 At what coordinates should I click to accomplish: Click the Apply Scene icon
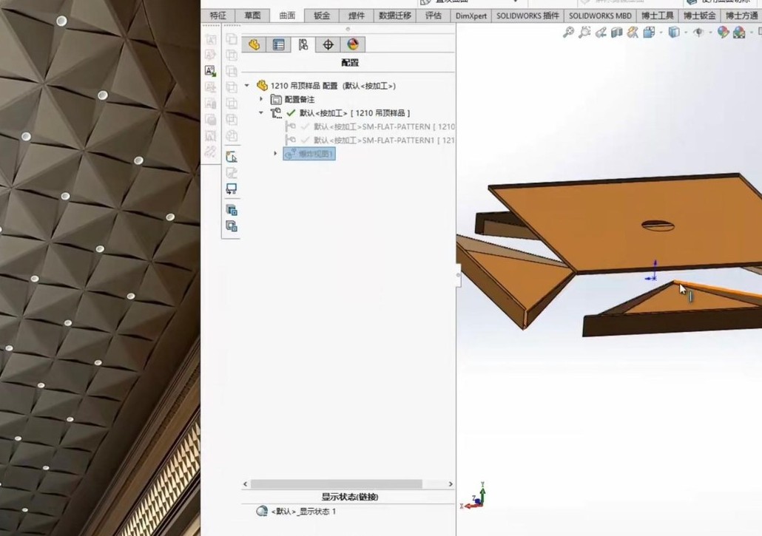(x=739, y=33)
